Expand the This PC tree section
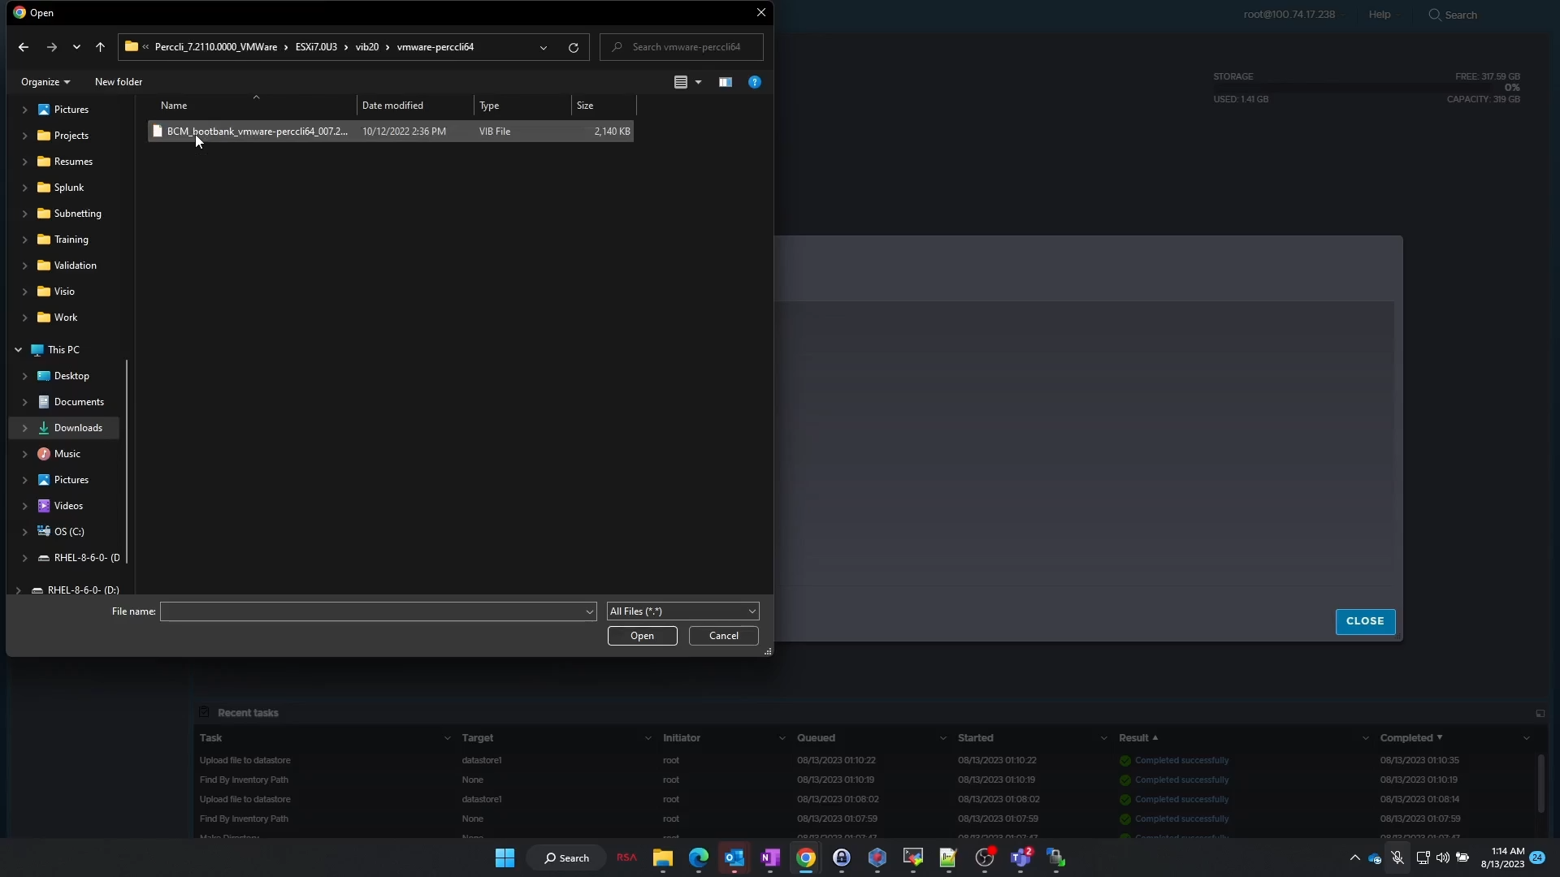The height and width of the screenshot is (877, 1560). pyautogui.click(x=18, y=349)
